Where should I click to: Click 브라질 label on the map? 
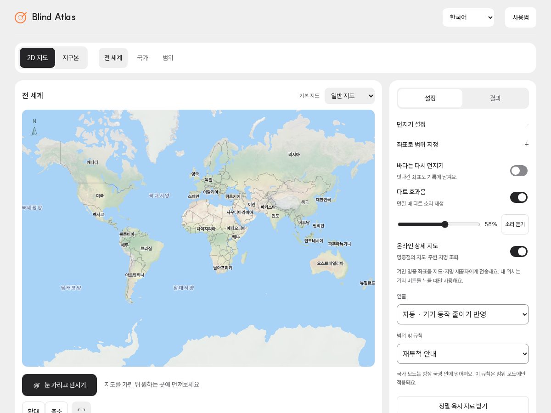(146, 249)
